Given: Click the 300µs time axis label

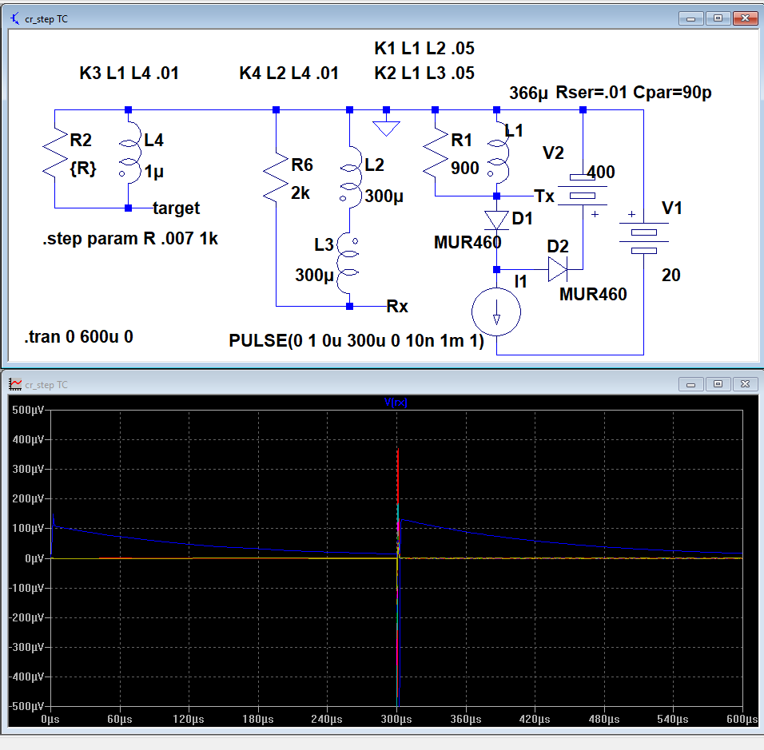Looking at the screenshot, I should (397, 720).
